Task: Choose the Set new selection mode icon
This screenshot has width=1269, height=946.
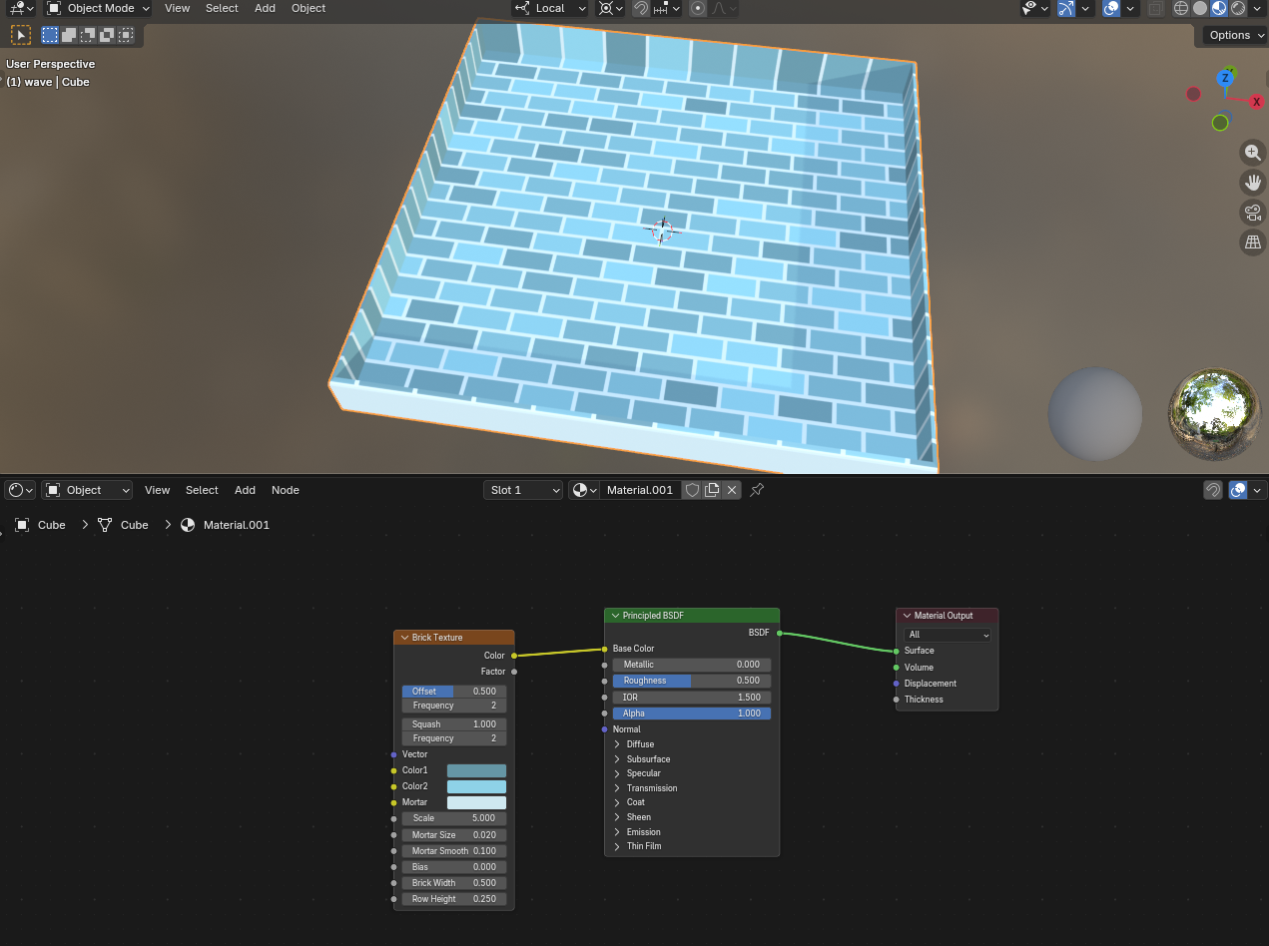Action: (50, 35)
